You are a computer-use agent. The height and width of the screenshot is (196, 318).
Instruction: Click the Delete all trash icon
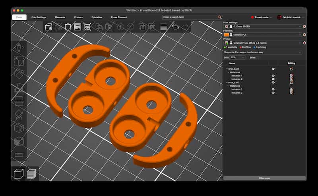[x=68, y=27]
